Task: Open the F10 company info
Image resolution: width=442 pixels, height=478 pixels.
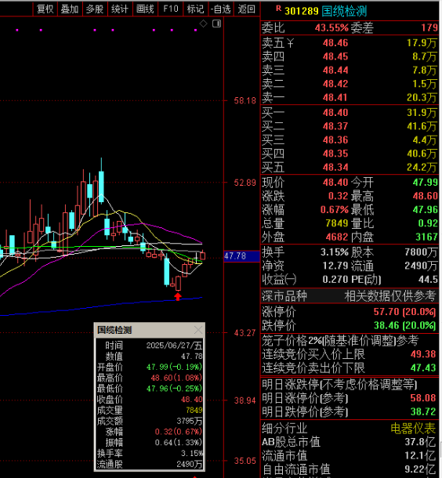Action: [171, 9]
